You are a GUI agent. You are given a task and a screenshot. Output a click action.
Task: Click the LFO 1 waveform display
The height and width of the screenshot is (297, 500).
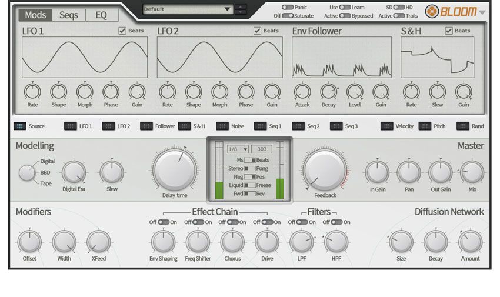[85, 58]
